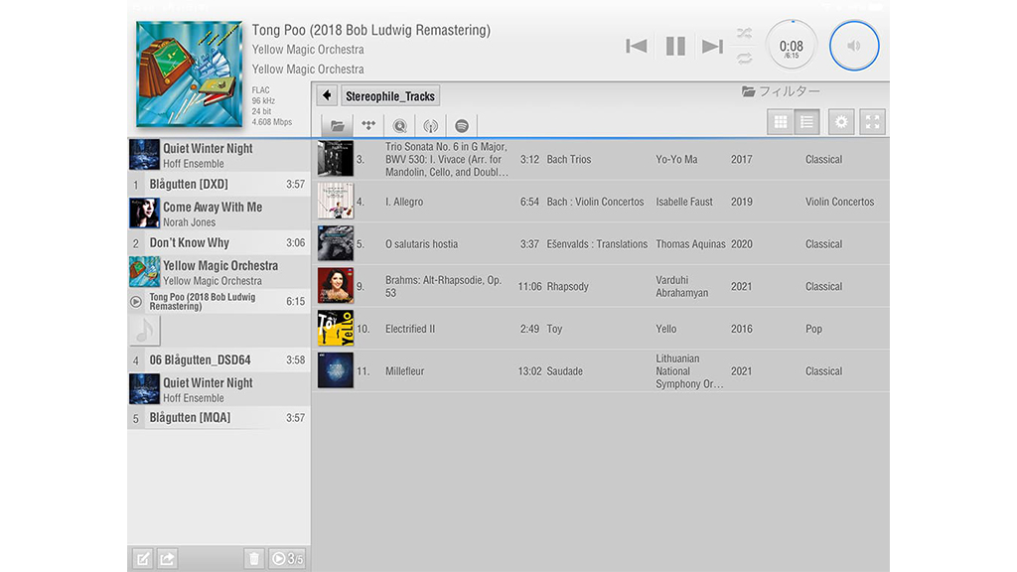Skip to the next track

pos(712,46)
